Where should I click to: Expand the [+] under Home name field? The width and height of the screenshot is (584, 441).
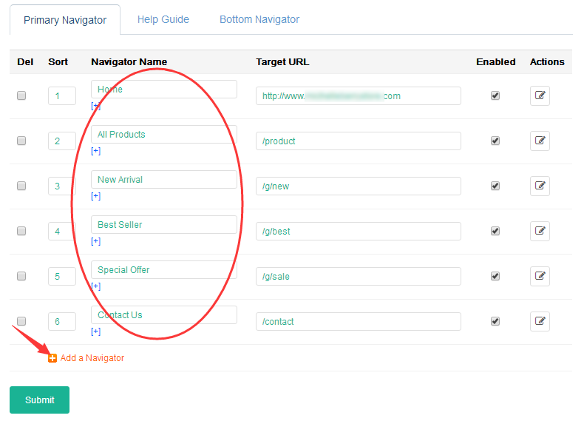click(x=95, y=106)
